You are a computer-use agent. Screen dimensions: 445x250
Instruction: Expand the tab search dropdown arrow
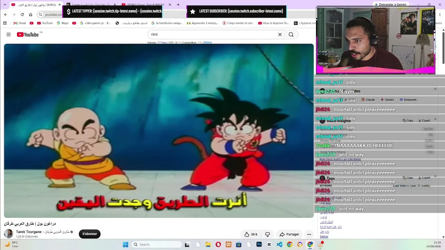[x=5, y=5]
